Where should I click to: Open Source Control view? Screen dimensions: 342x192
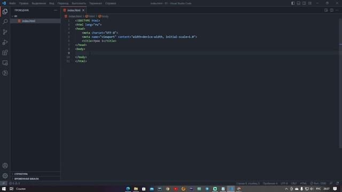coord(5,32)
